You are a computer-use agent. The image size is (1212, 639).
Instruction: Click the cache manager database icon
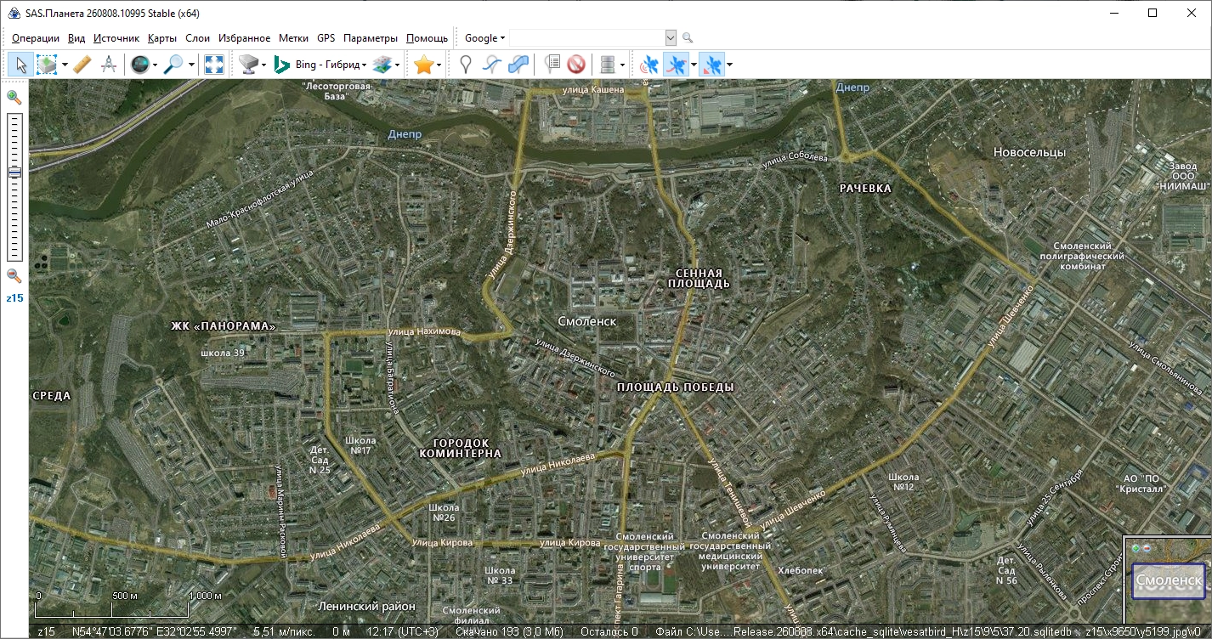607,65
